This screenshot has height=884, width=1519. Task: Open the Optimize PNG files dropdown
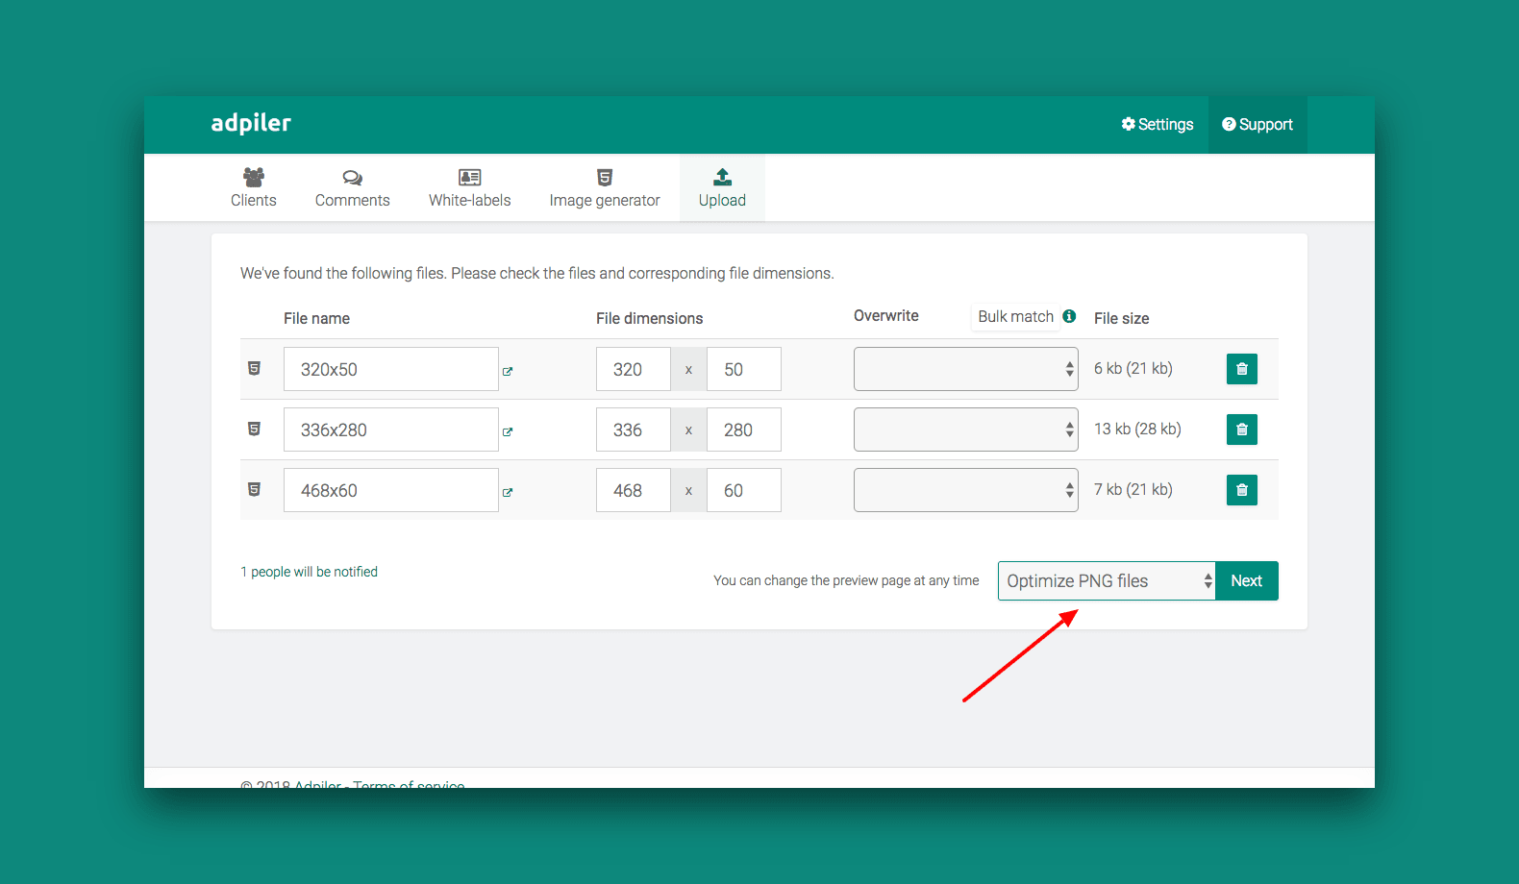[x=1108, y=580]
